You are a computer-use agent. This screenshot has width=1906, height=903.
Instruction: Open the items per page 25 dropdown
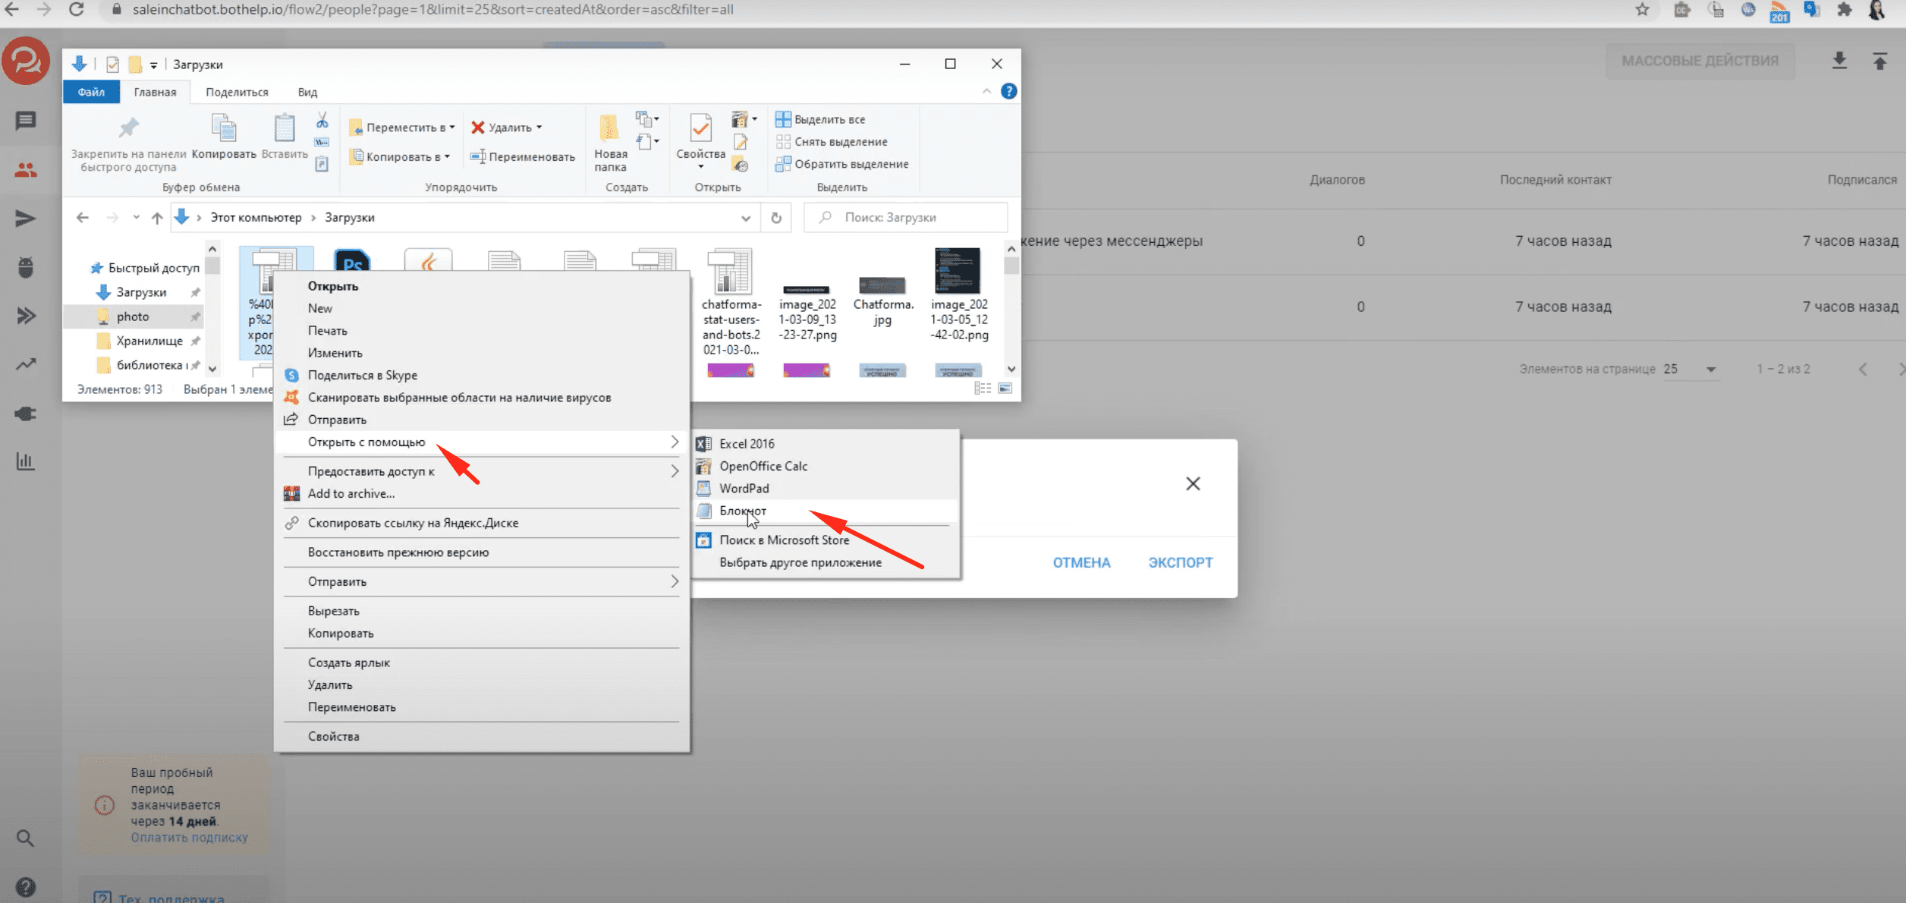1690,369
